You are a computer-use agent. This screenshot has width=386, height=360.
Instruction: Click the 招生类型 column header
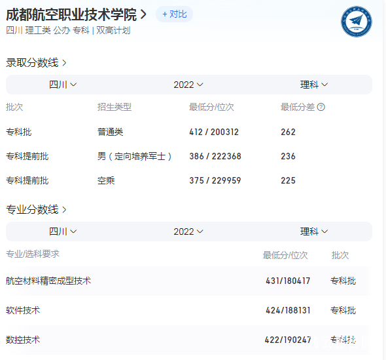pyautogui.click(x=114, y=107)
